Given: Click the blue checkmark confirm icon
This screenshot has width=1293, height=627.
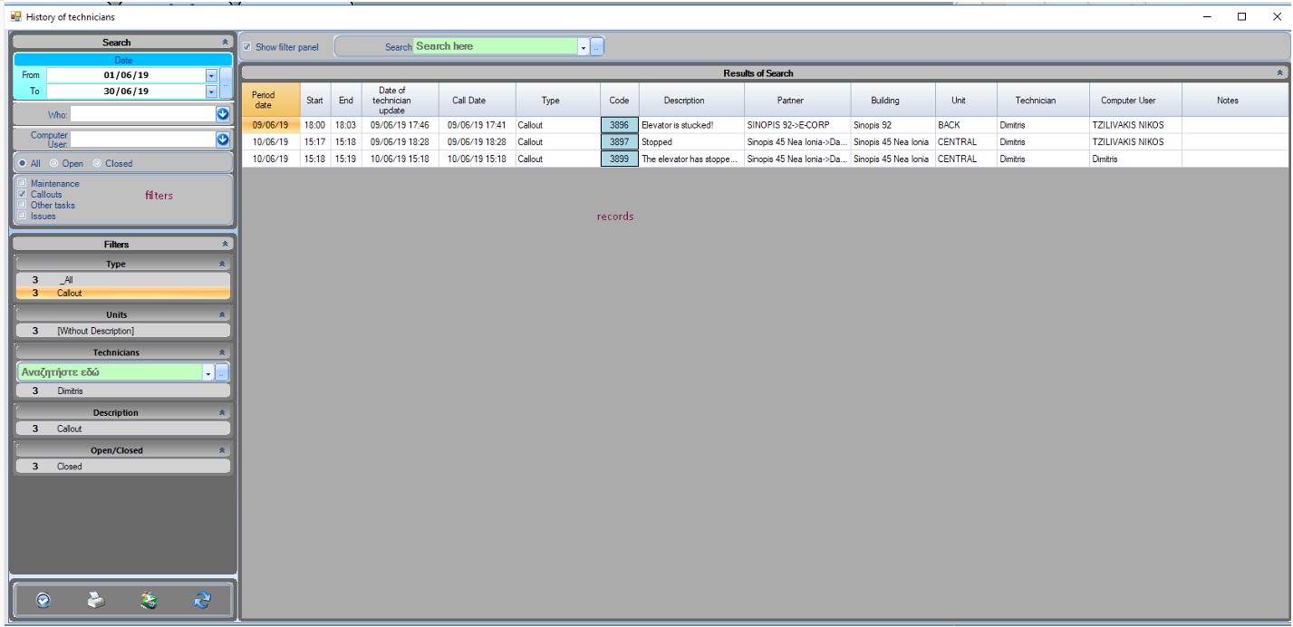Looking at the screenshot, I should coord(42,600).
